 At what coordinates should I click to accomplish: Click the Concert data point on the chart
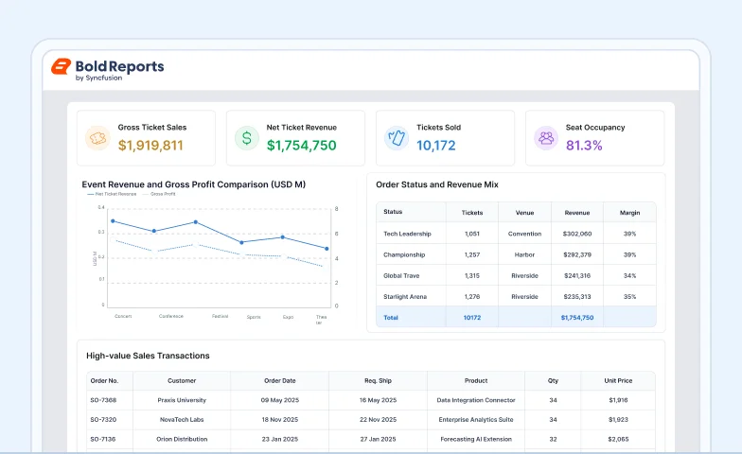[x=113, y=221]
